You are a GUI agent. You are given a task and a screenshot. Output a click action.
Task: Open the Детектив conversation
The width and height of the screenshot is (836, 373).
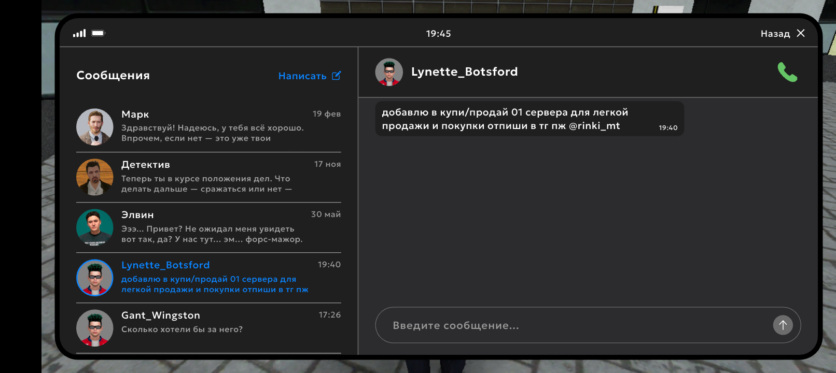[x=208, y=177]
